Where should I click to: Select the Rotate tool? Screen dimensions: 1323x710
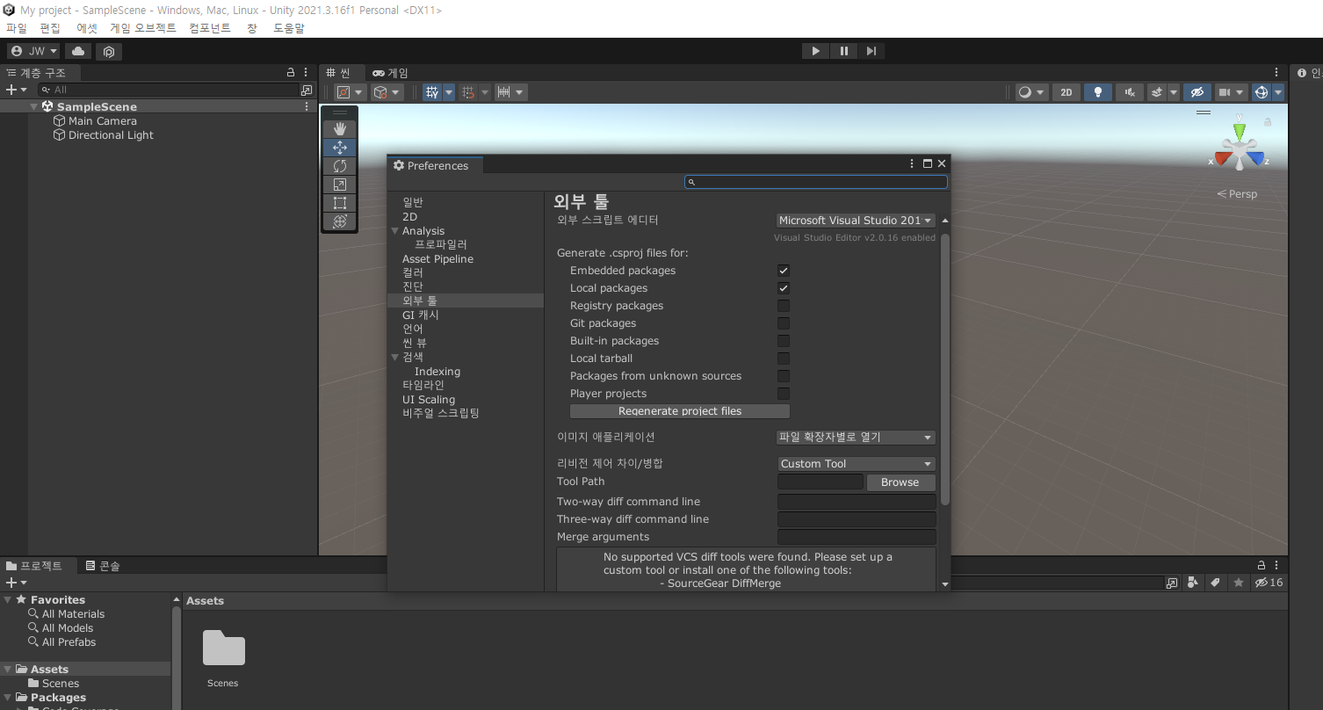340,166
